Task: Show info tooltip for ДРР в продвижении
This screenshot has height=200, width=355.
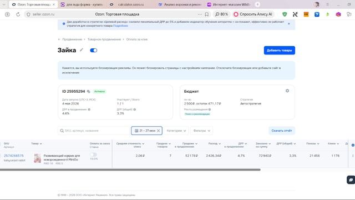Action: click(x=89, y=109)
